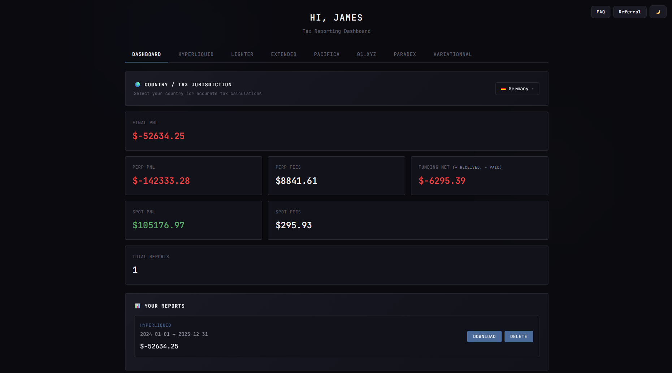Expand country selector using the chevron arrow
The image size is (672, 373).
pyautogui.click(x=533, y=89)
